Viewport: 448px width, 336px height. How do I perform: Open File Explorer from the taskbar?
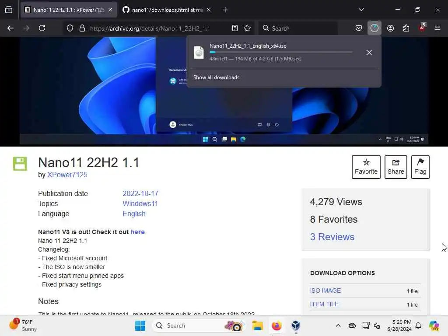[x=257, y=325]
